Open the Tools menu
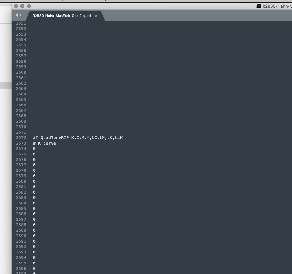 [x=44, y=0]
